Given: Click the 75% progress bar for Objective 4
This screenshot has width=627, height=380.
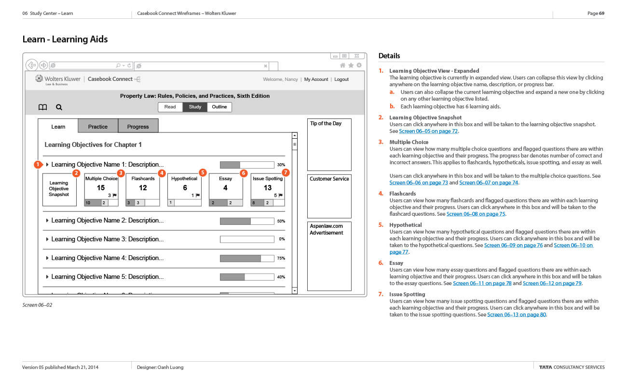Looking at the screenshot, I should [x=247, y=259].
